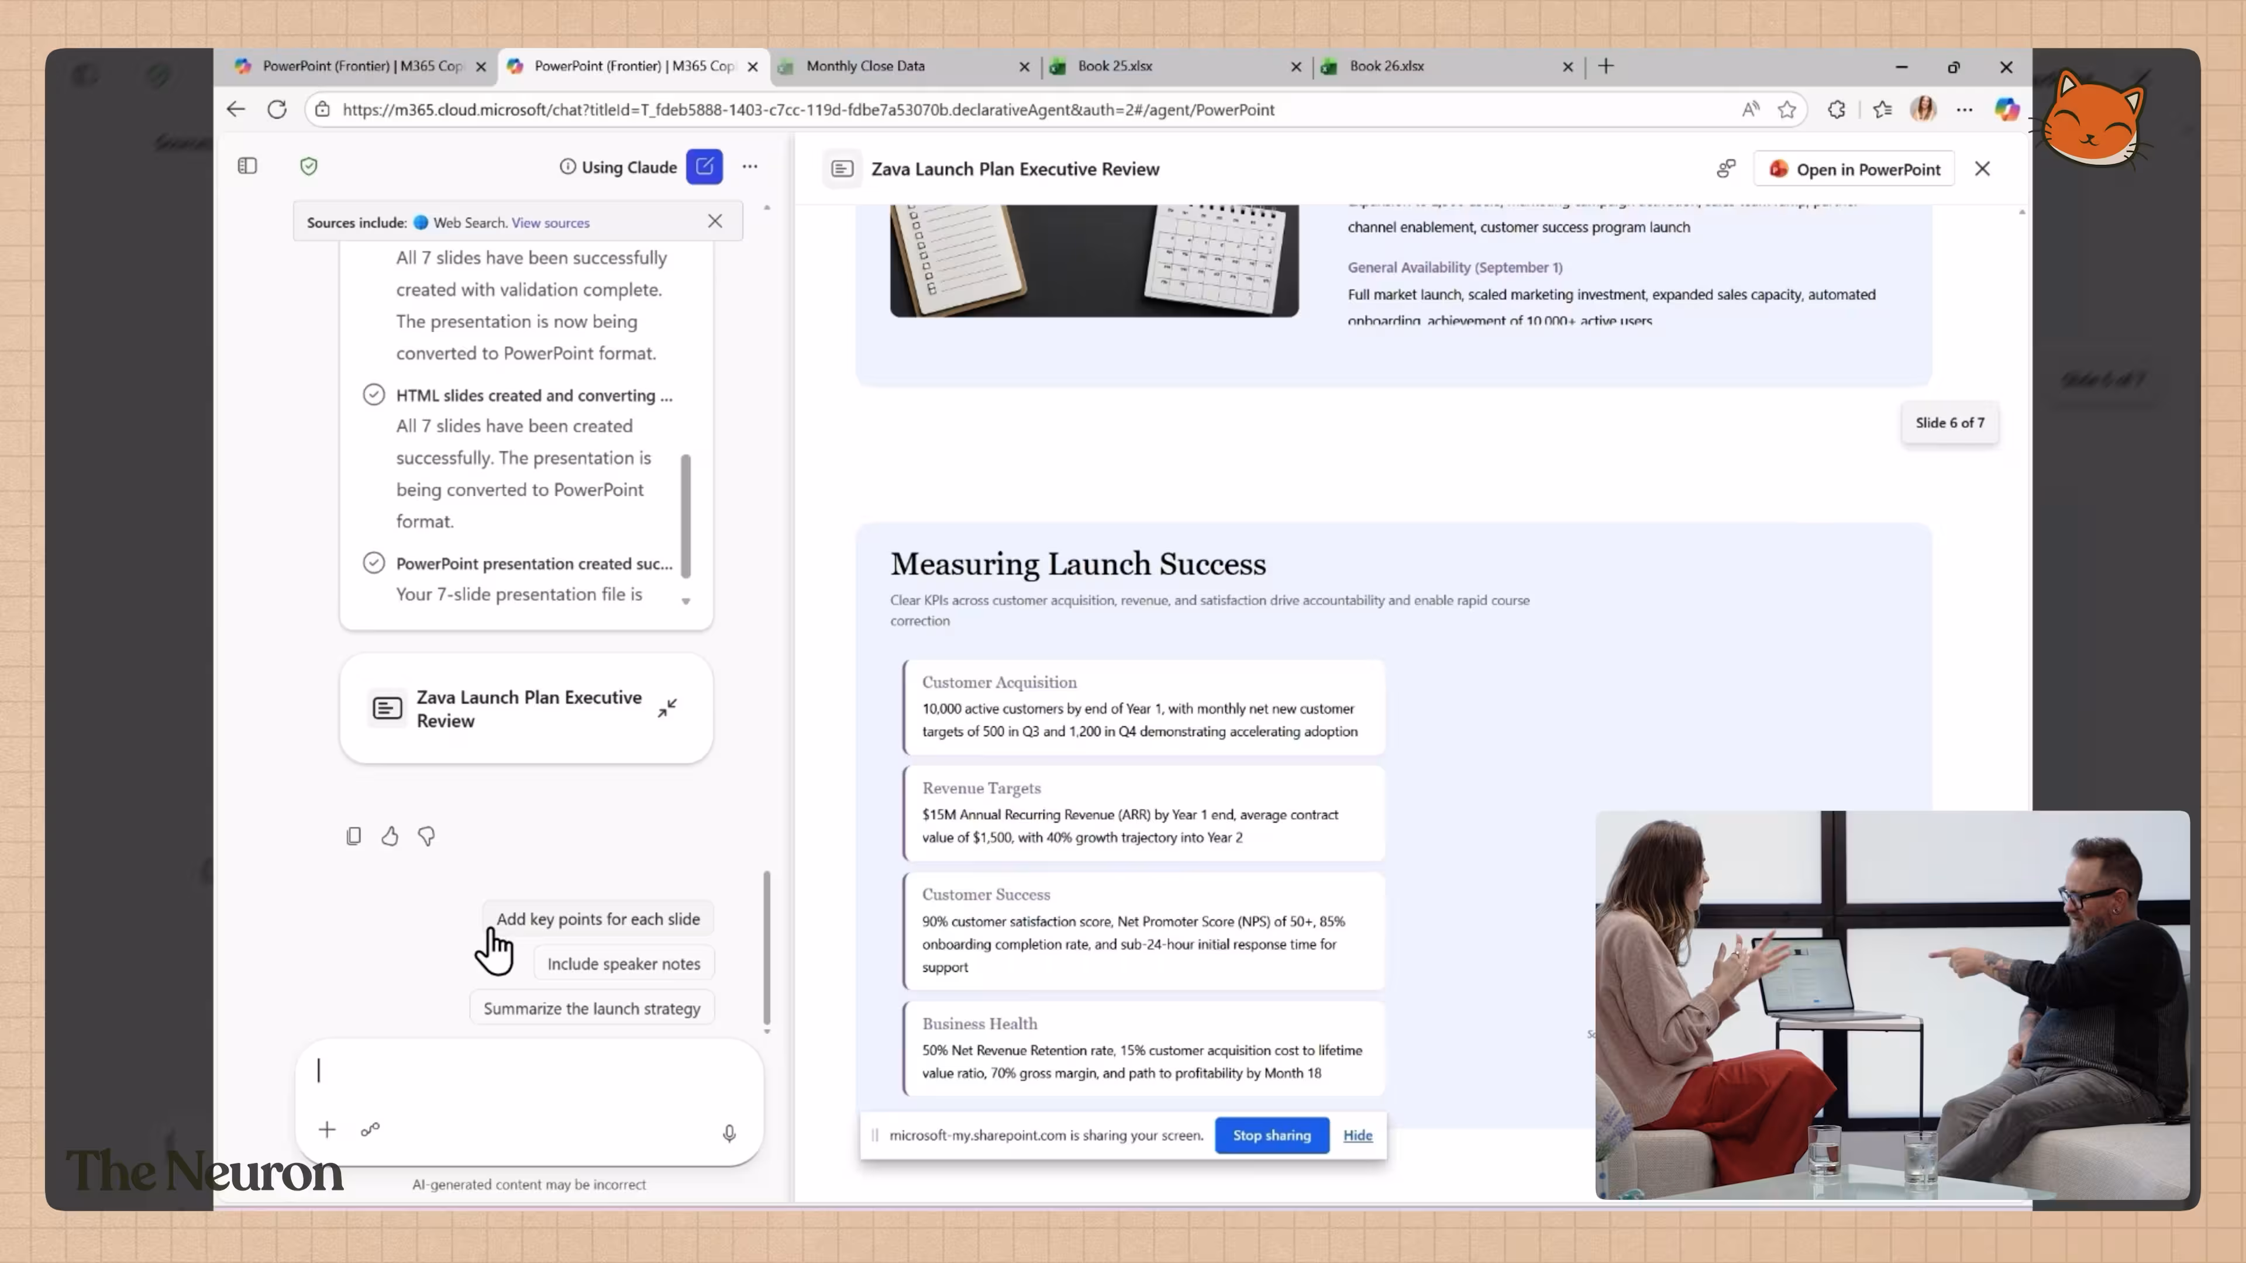The height and width of the screenshot is (1263, 2246).
Task: Expand the PowerPoint presentation created step
Action: tap(535, 563)
